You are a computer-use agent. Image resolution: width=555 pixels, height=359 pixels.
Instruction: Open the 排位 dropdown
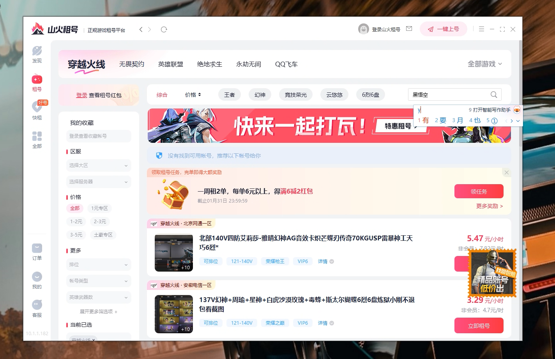(99, 265)
